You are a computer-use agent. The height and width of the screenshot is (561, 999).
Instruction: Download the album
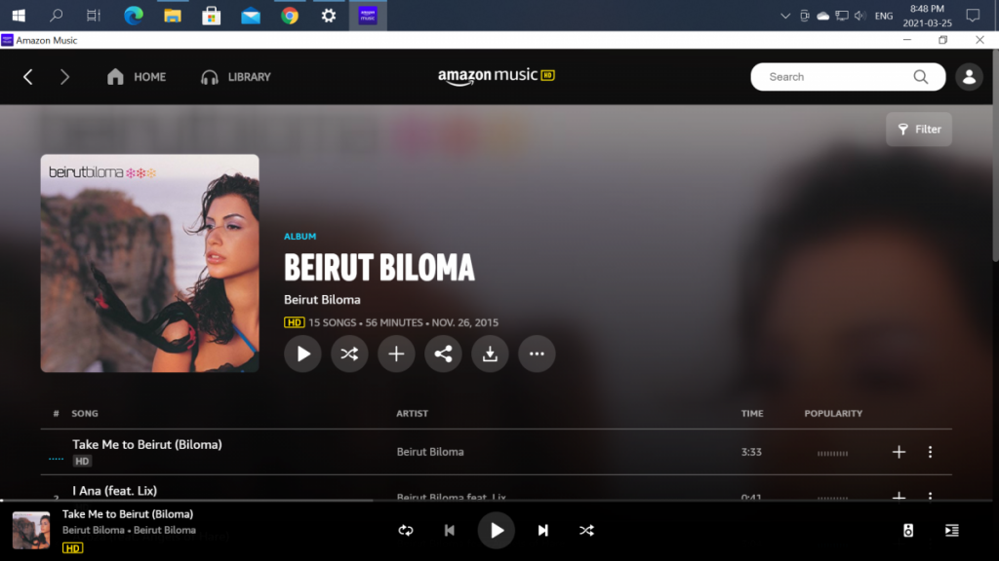tap(490, 354)
